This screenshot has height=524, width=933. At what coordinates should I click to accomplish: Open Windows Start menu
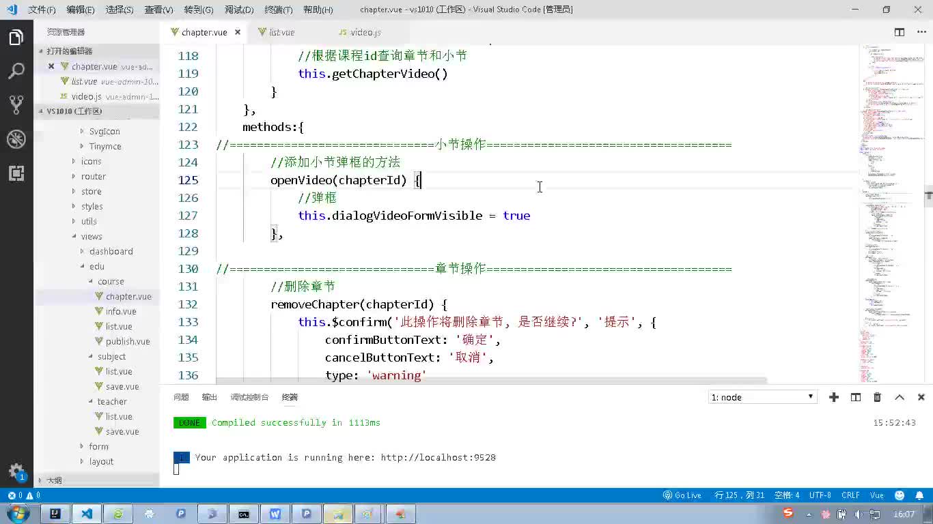click(x=17, y=514)
